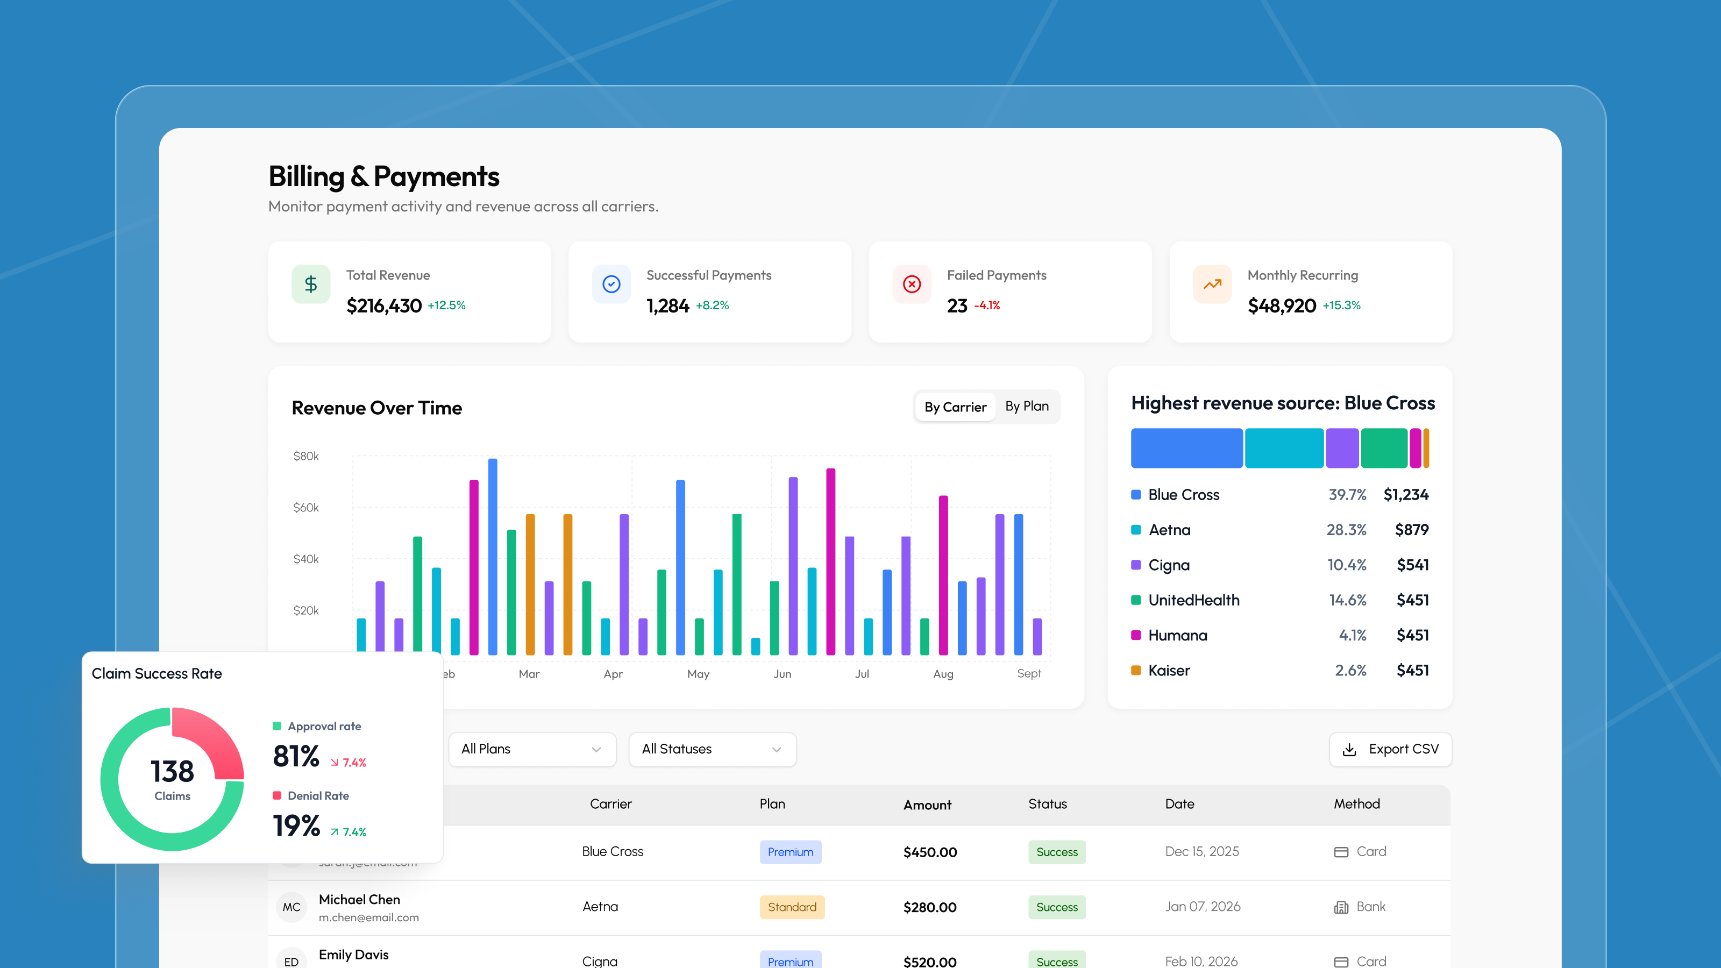Open the All Plans dropdown
The width and height of the screenshot is (1721, 968).
tap(532, 749)
